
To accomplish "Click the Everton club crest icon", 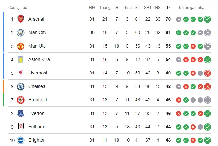I will [x=21, y=113].
